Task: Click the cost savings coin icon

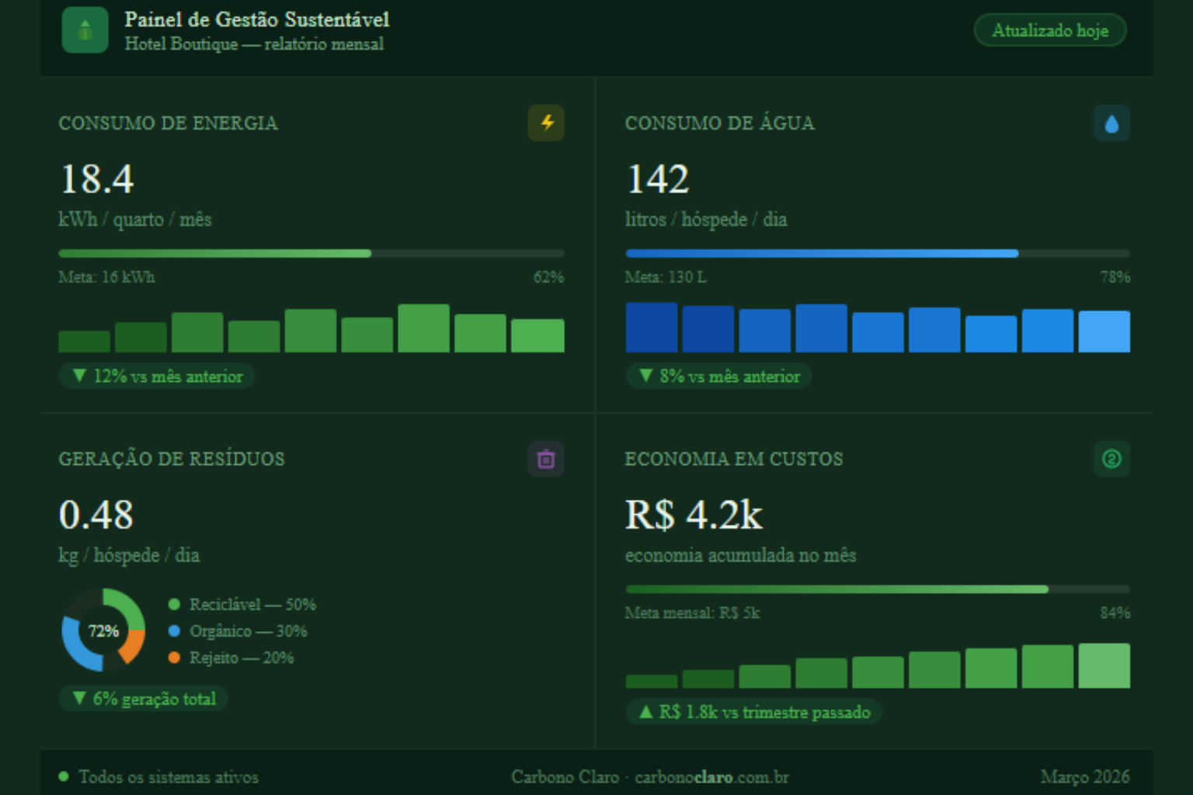Action: pyautogui.click(x=1111, y=459)
